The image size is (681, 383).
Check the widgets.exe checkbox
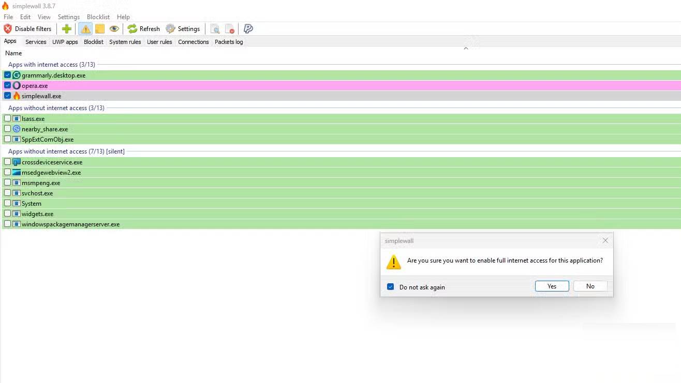point(7,213)
